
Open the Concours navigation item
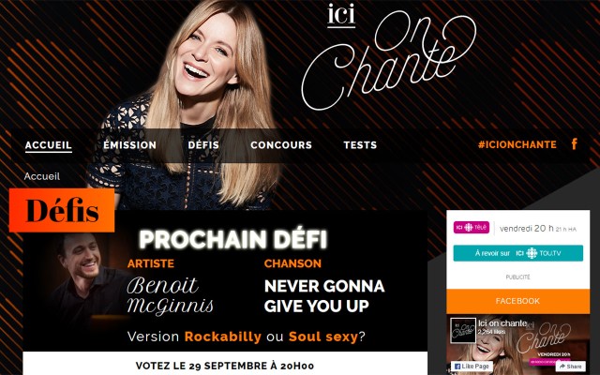pos(281,145)
